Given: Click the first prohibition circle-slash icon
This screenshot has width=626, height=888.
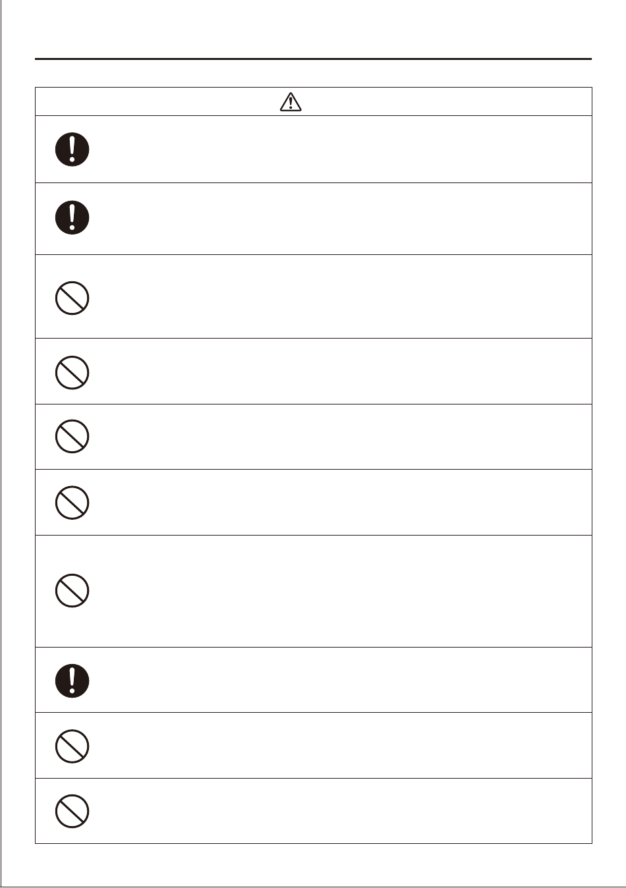Looking at the screenshot, I should point(72,298).
